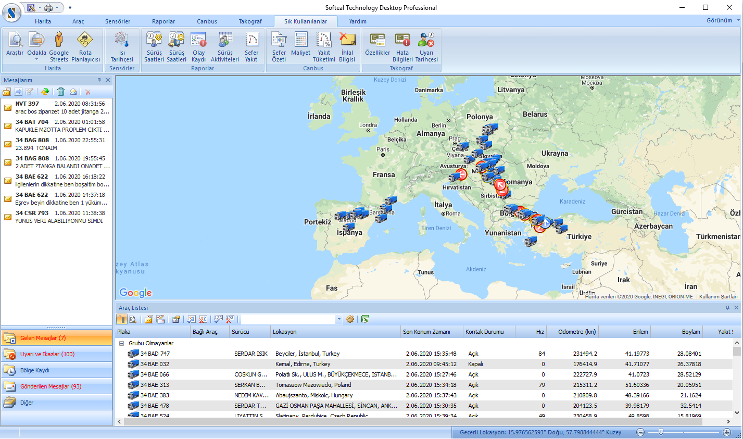Click search magnifier icon in Araç Listesi
This screenshot has height=439, width=743.
133,319
